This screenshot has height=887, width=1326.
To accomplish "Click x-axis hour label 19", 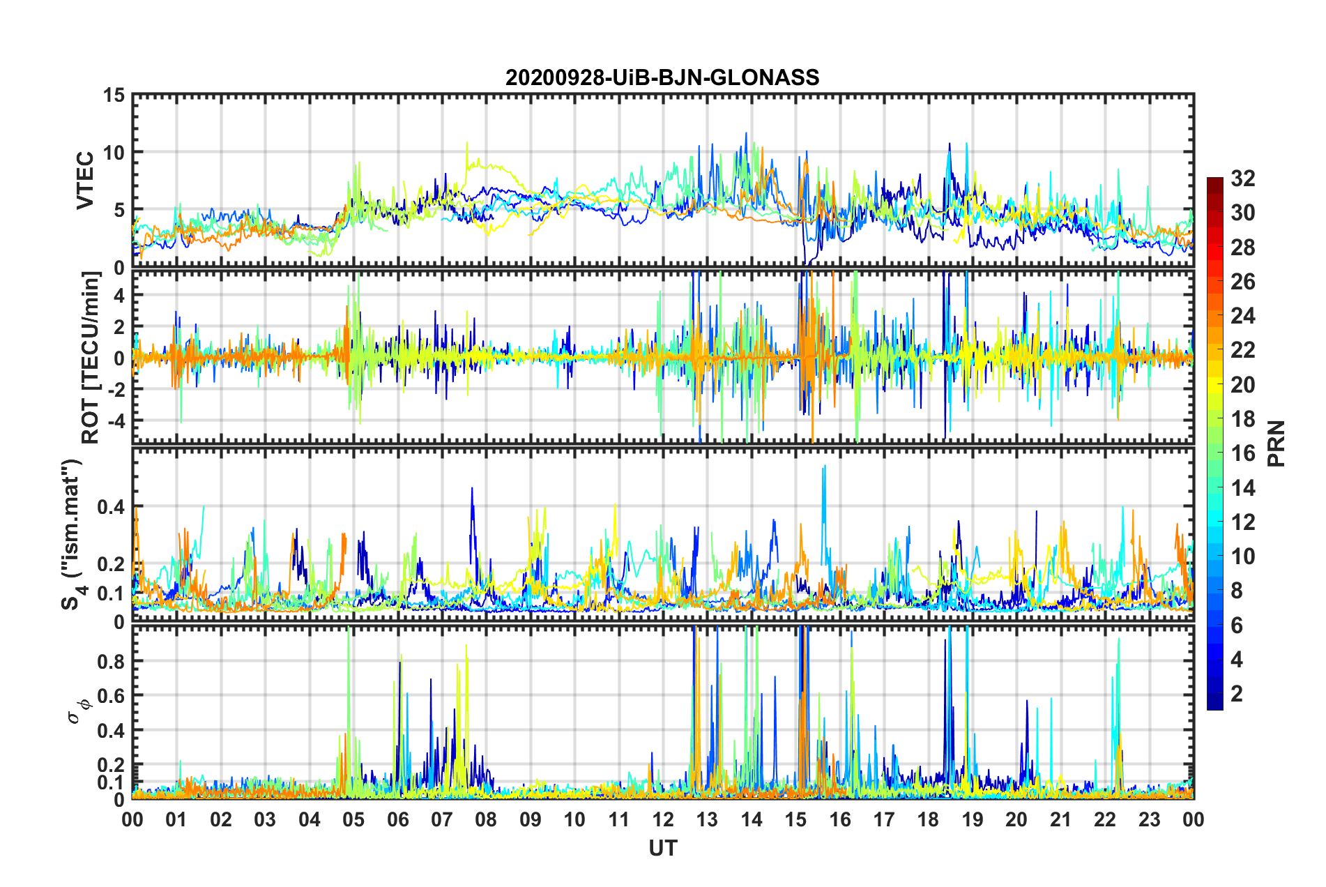I will (973, 819).
